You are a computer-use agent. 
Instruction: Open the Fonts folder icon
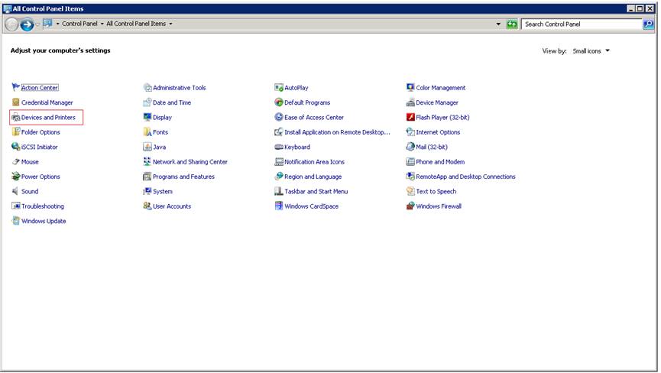tap(147, 132)
